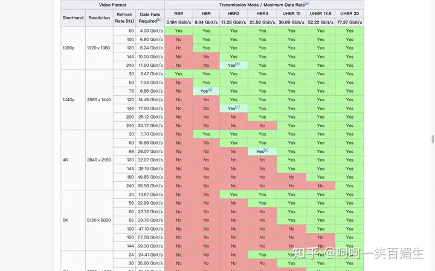This screenshot has width=435, height=271.
Task: Click footnote [c] in 4K 98 Hz row
Action: (x=266, y=151)
